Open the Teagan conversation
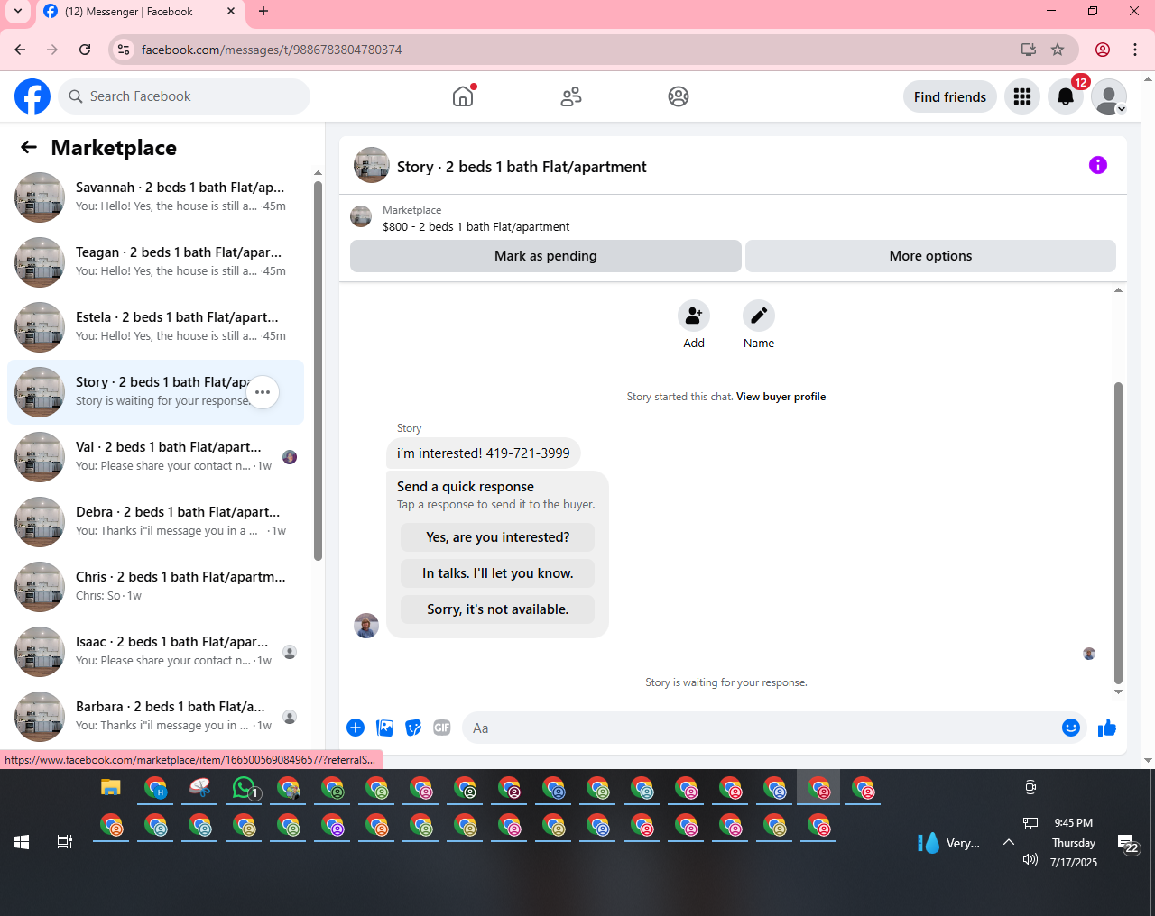1155x916 pixels. (155, 262)
